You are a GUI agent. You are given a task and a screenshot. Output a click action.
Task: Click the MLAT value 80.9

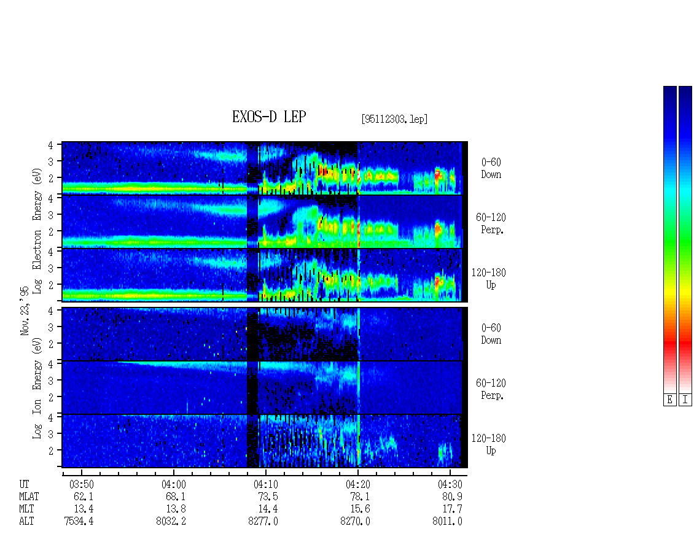point(452,496)
